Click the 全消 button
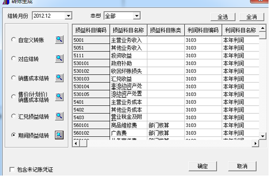 pyautogui.click(x=252, y=17)
